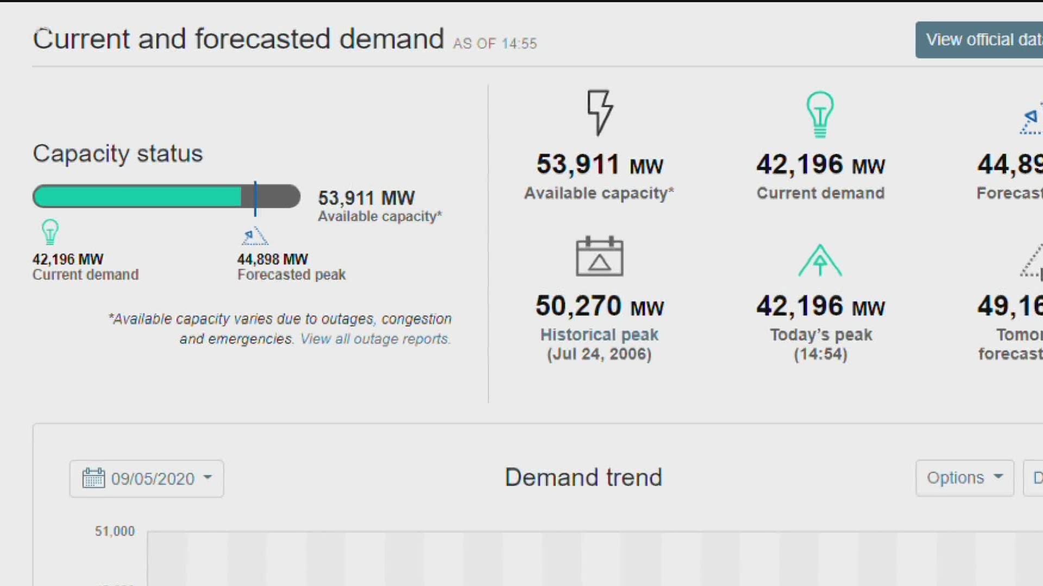The image size is (1043, 586).
Task: Click the arrow icon above Today's peak
Action: pos(820,259)
